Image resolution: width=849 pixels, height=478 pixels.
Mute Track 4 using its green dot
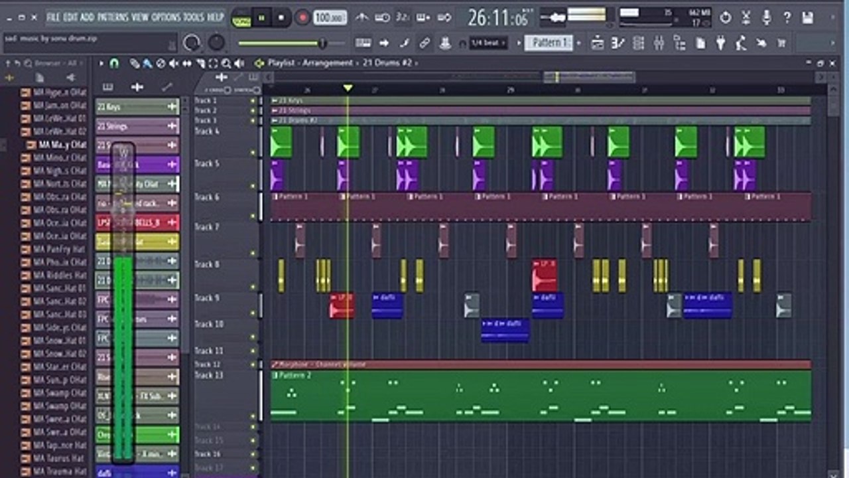point(253,153)
